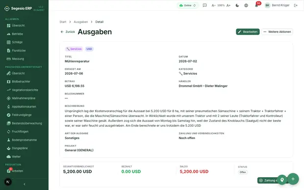This screenshot has width=304, height=190.
Task: Click the floating lightbulb hint button
Action: [x=282, y=180]
